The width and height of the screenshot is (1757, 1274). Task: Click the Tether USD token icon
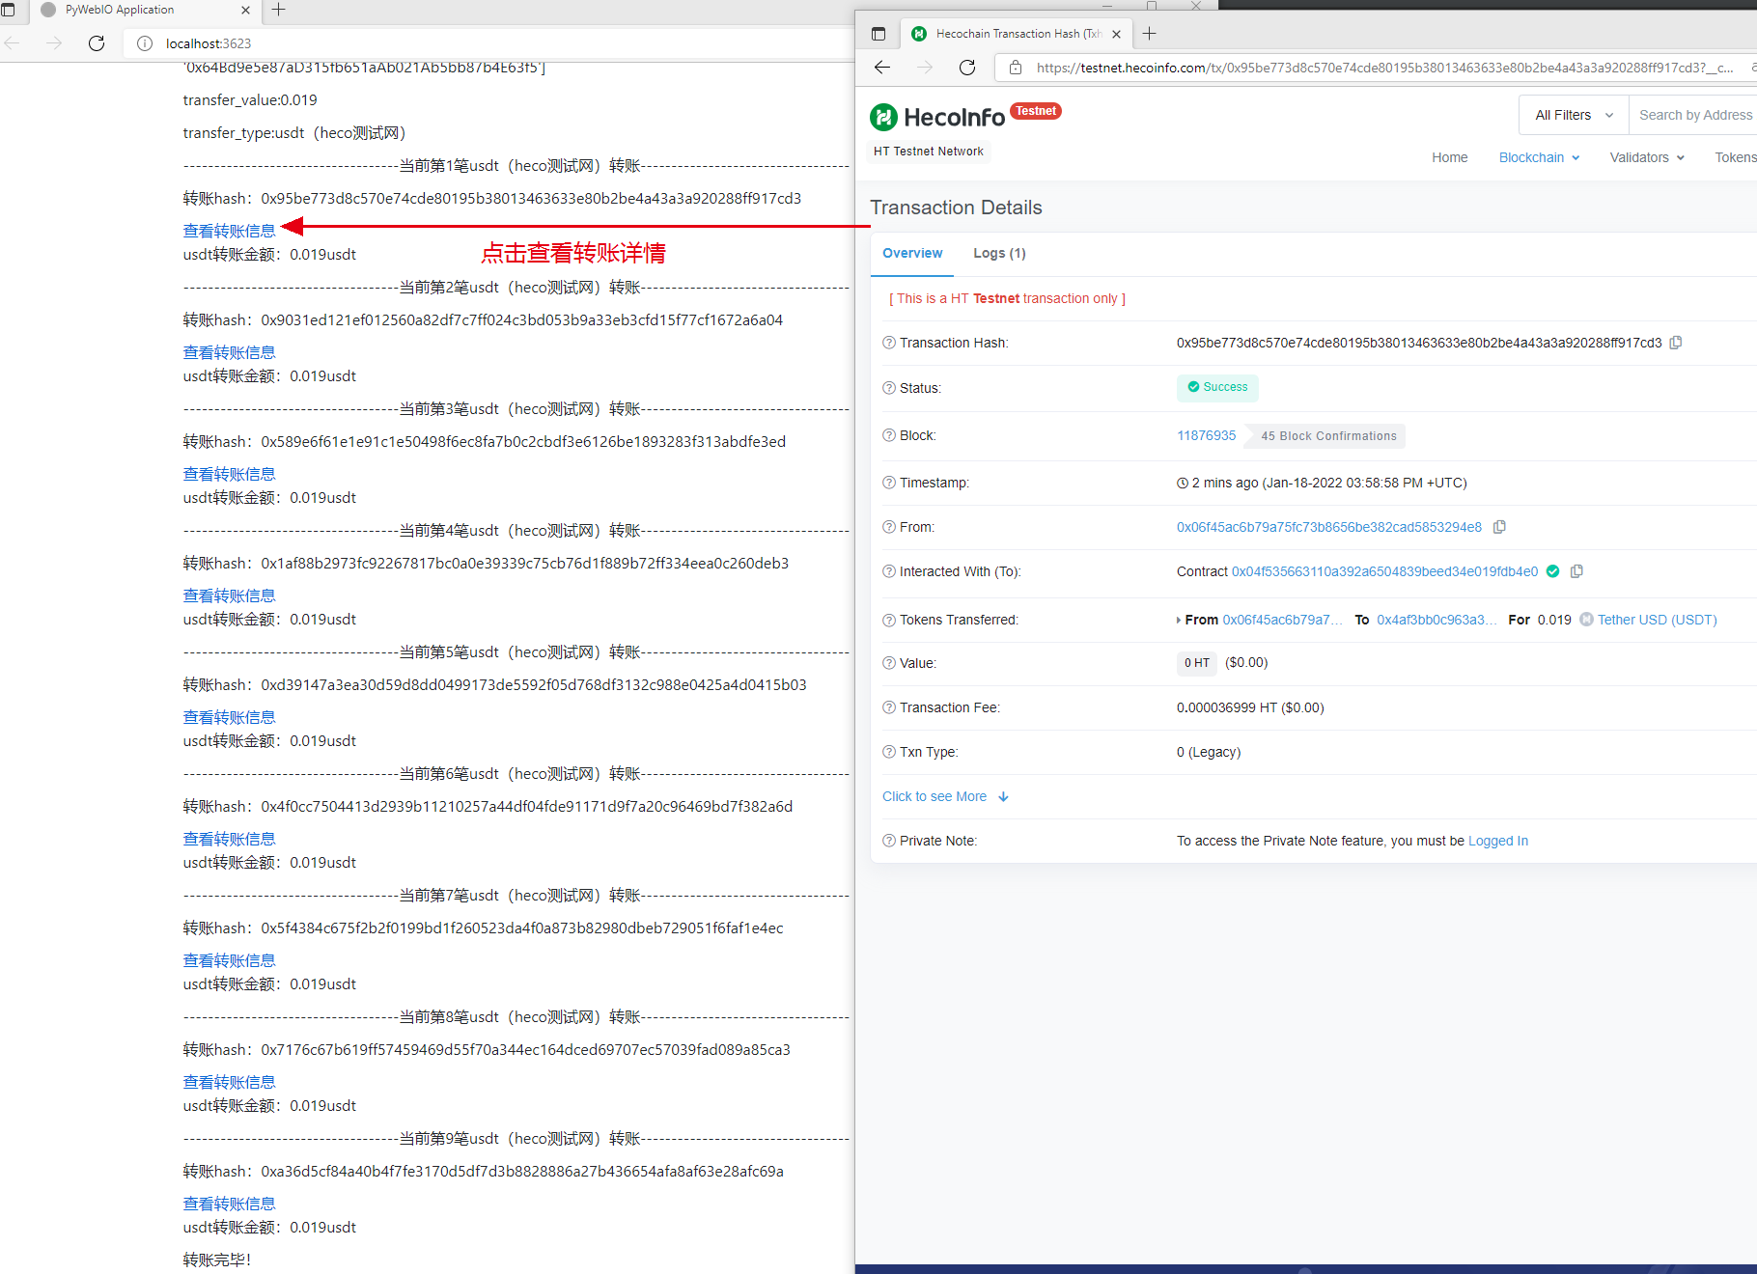click(1586, 620)
